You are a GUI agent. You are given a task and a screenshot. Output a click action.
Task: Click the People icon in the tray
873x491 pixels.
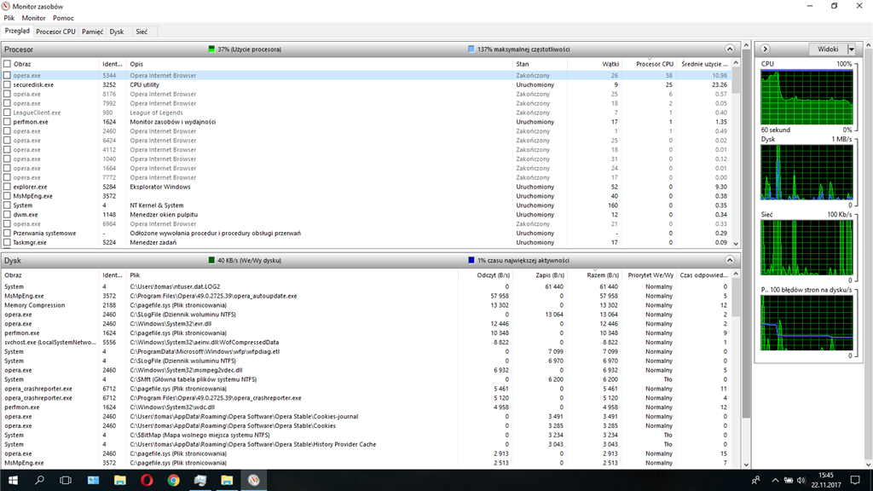(755, 480)
